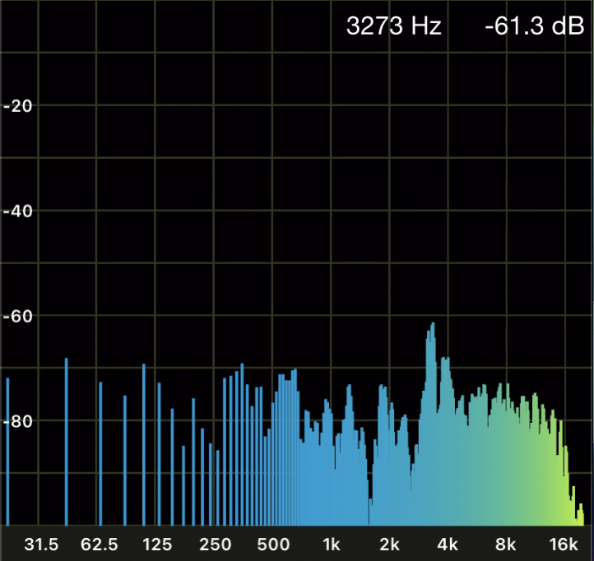
Task: Click the -20 dB axis label
Action: (18, 106)
